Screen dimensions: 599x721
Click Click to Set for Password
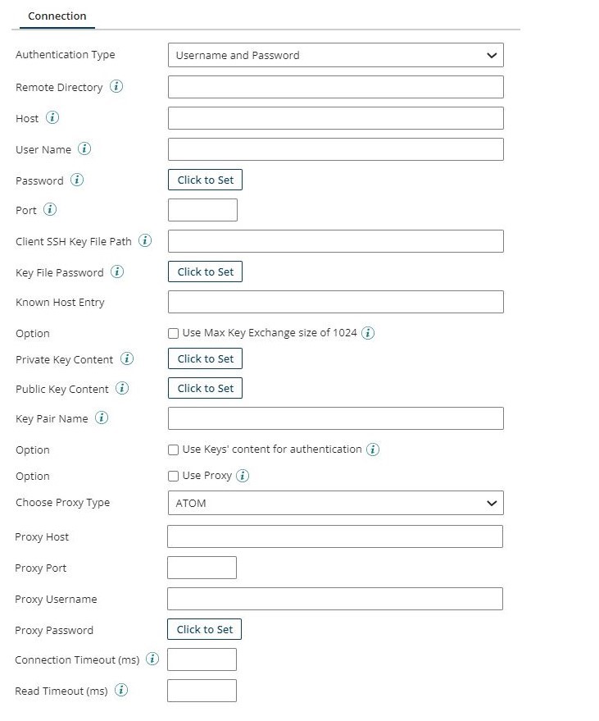coord(204,179)
